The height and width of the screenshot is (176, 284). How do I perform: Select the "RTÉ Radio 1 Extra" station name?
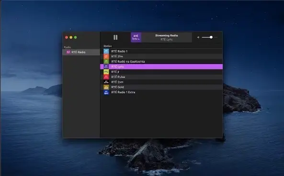123,92
